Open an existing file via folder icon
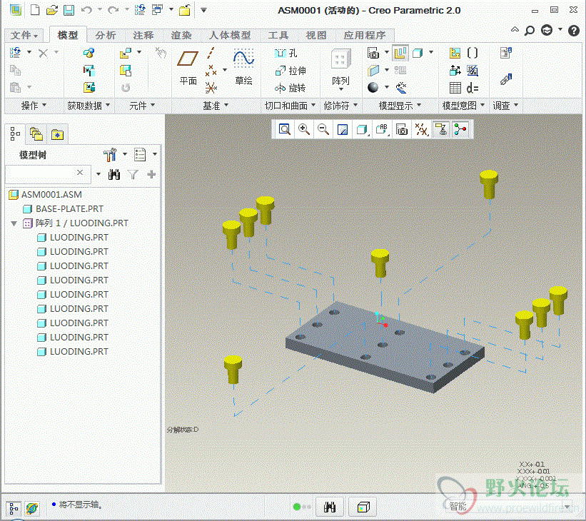Viewport: 586px width, 521px height. (52, 10)
